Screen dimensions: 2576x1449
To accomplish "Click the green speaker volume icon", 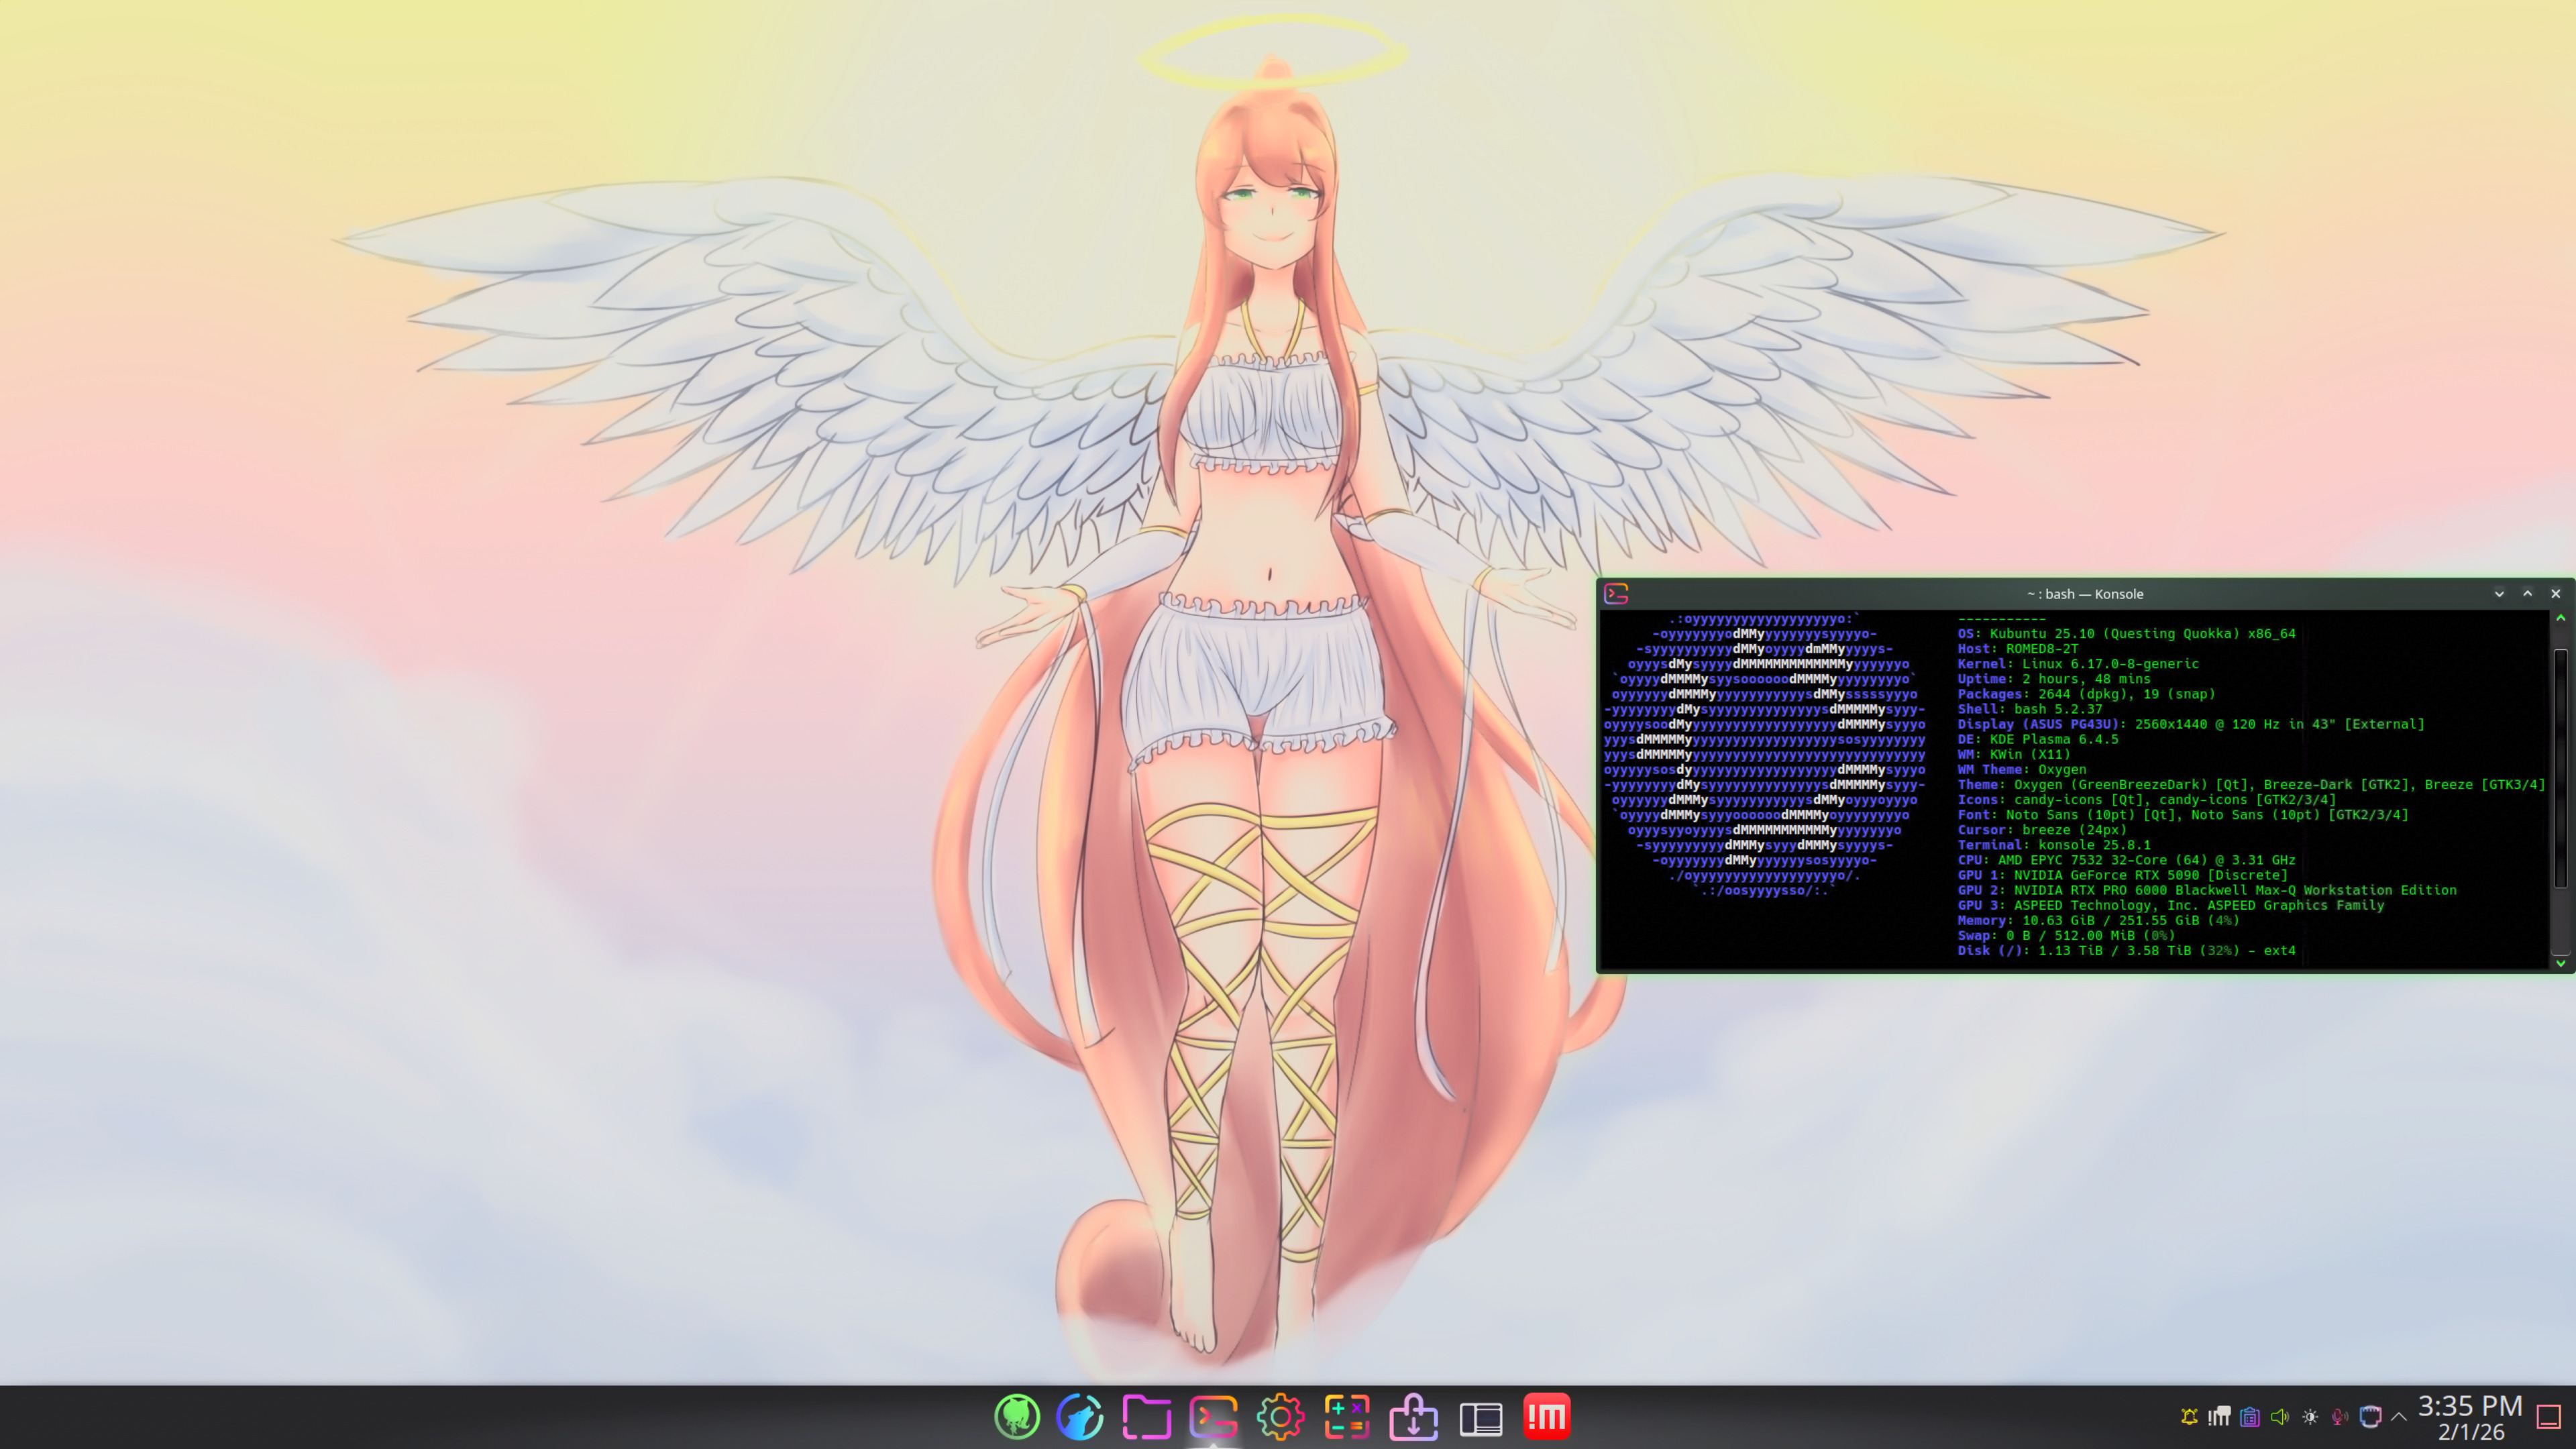I will coord(2279,1416).
